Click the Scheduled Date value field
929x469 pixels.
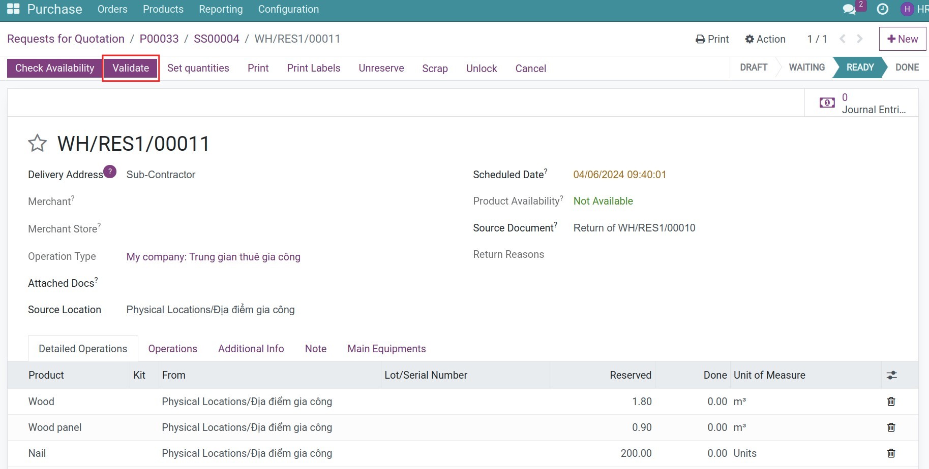pyautogui.click(x=620, y=175)
